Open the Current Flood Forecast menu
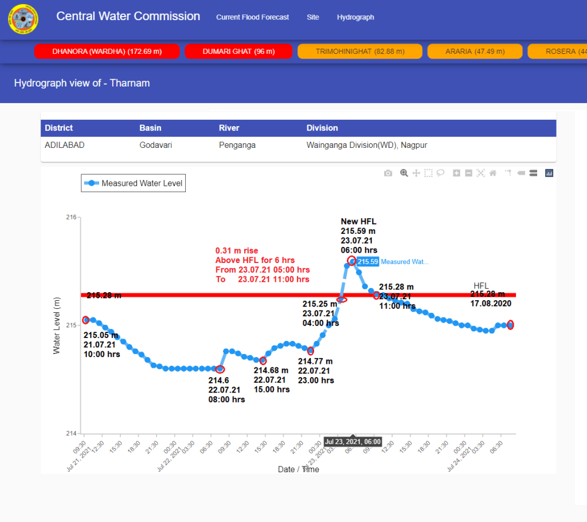This screenshot has height=522, width=587. click(252, 17)
